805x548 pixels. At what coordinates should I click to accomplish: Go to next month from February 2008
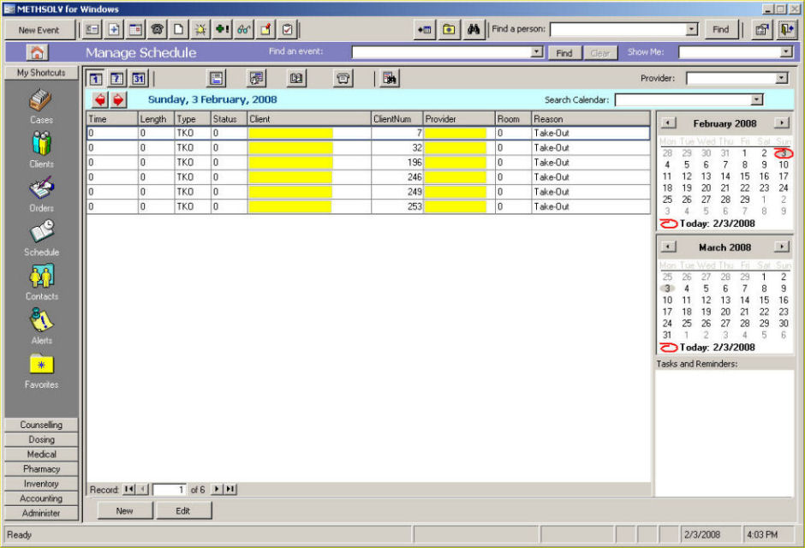click(x=781, y=123)
